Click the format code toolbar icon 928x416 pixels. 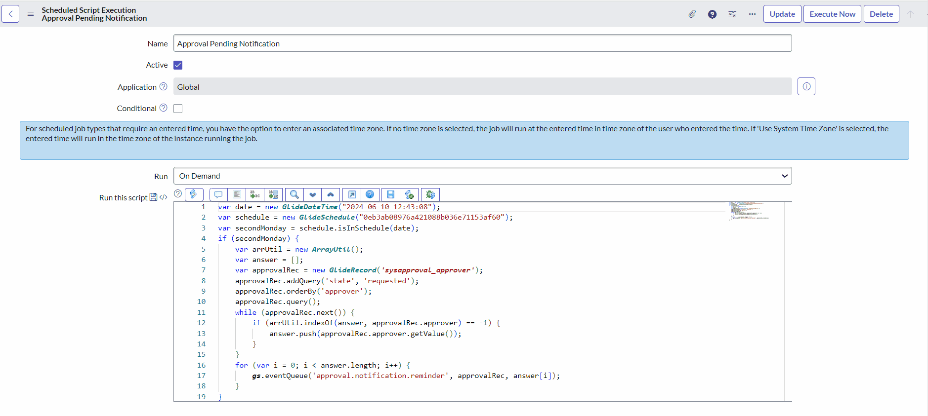[x=237, y=194]
